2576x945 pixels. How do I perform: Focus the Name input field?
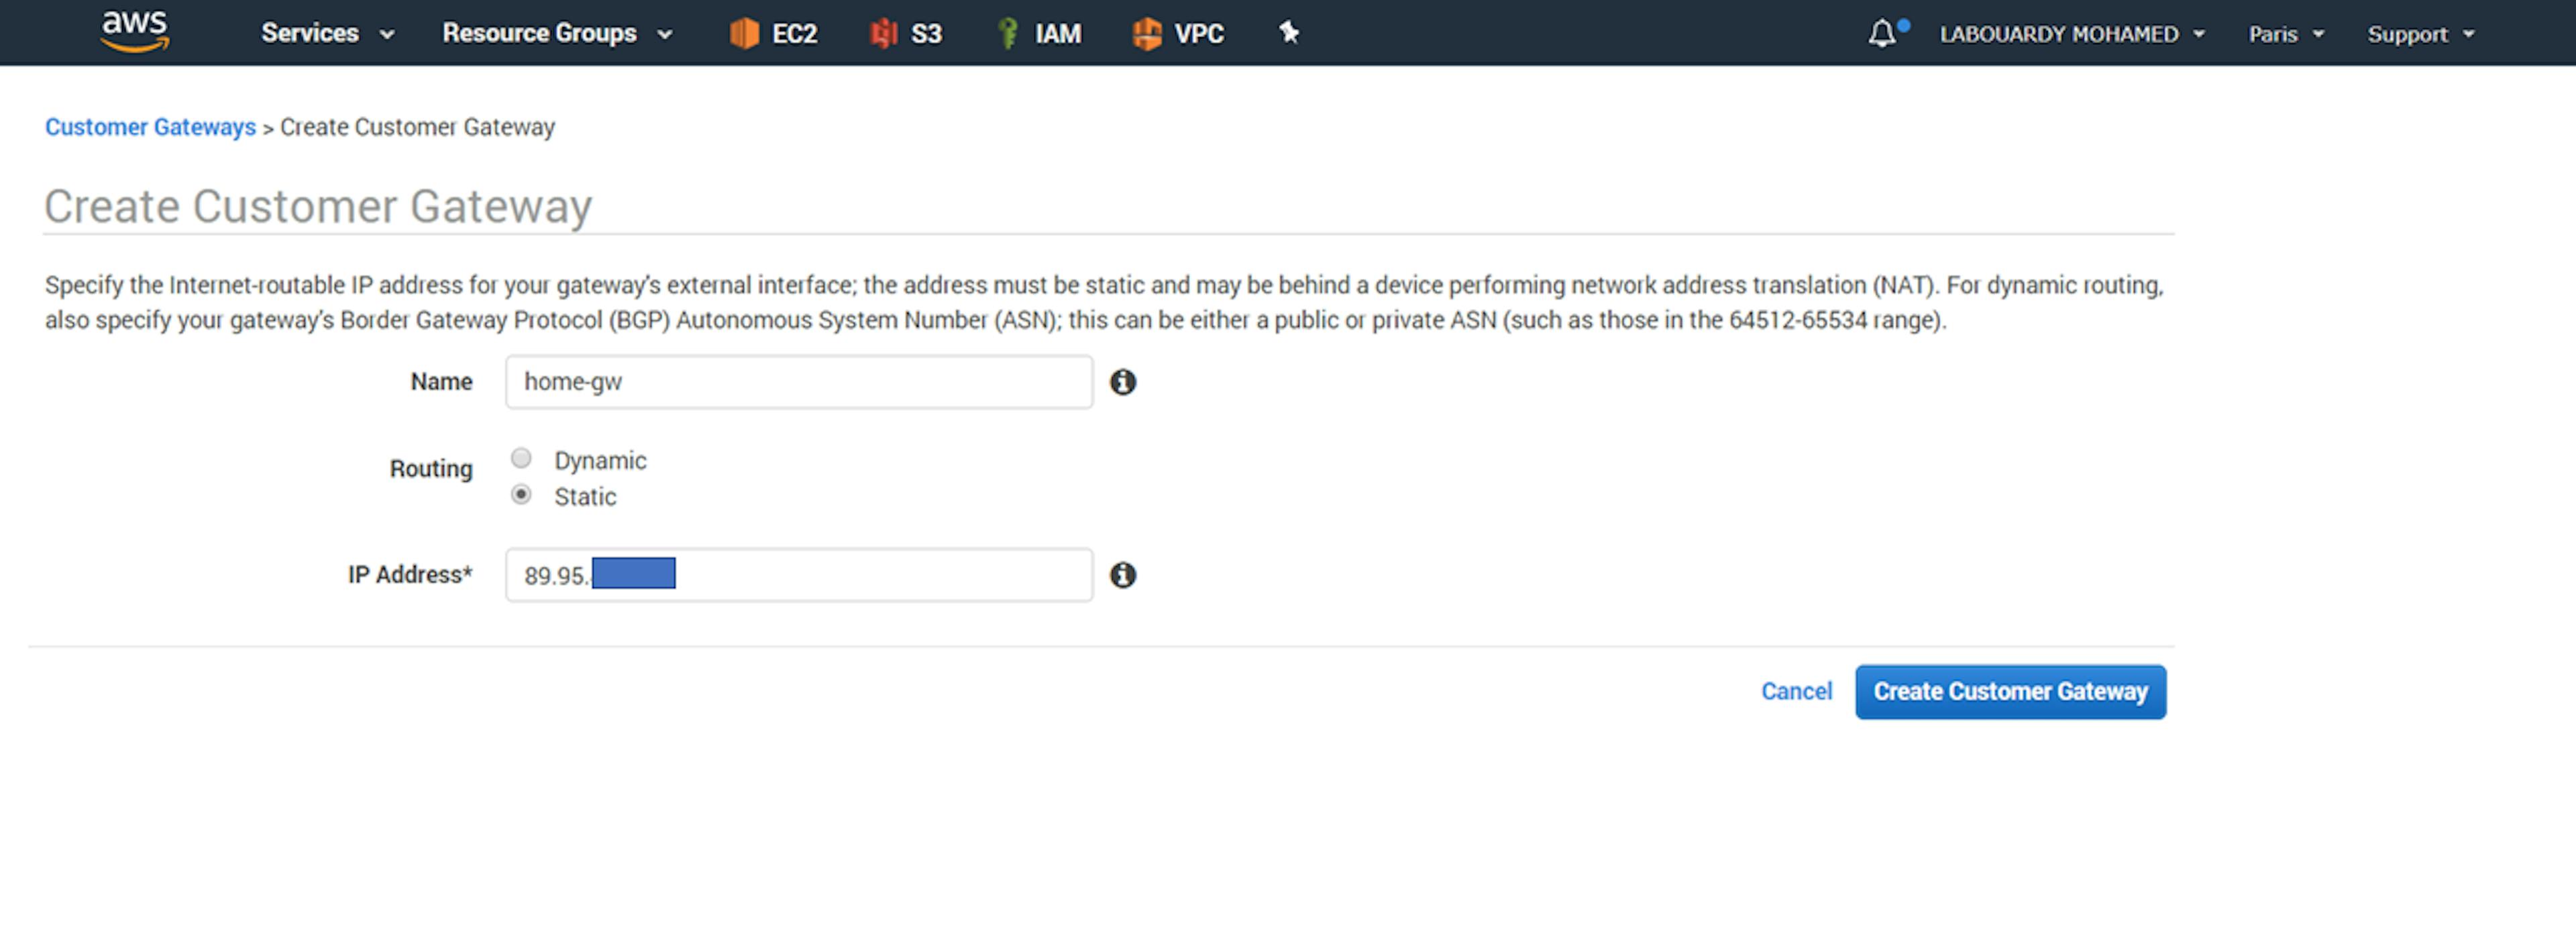(798, 383)
